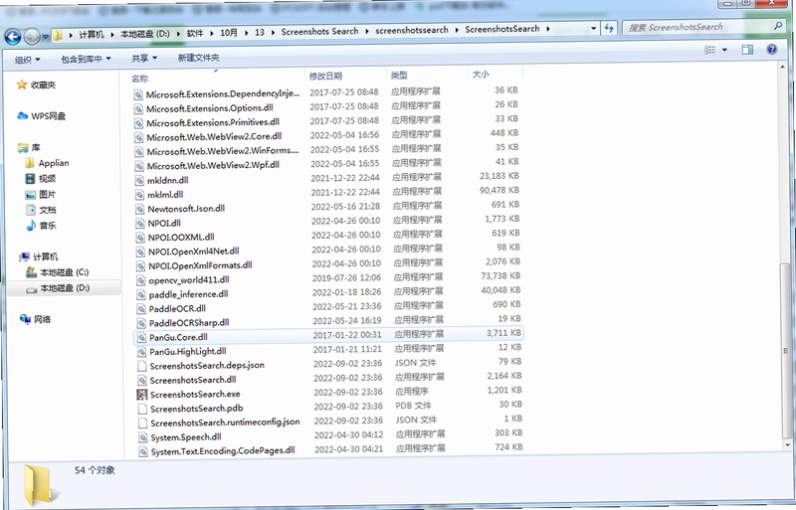The width and height of the screenshot is (796, 510).
Task: Select file System.Speech.dll
Action: [186, 436]
